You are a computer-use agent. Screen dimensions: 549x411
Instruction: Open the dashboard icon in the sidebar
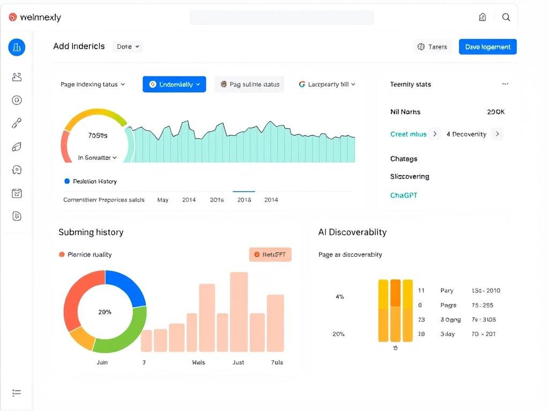(x=17, y=47)
